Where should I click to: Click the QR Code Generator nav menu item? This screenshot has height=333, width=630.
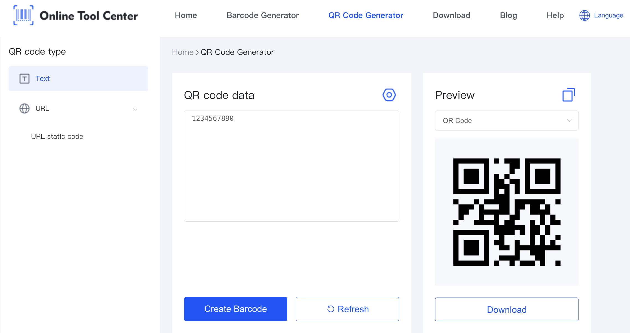(x=366, y=16)
